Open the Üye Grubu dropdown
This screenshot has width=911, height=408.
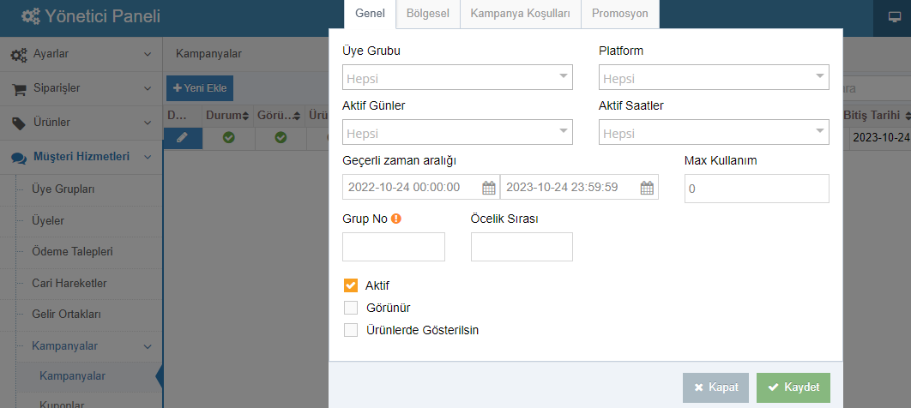coord(458,77)
